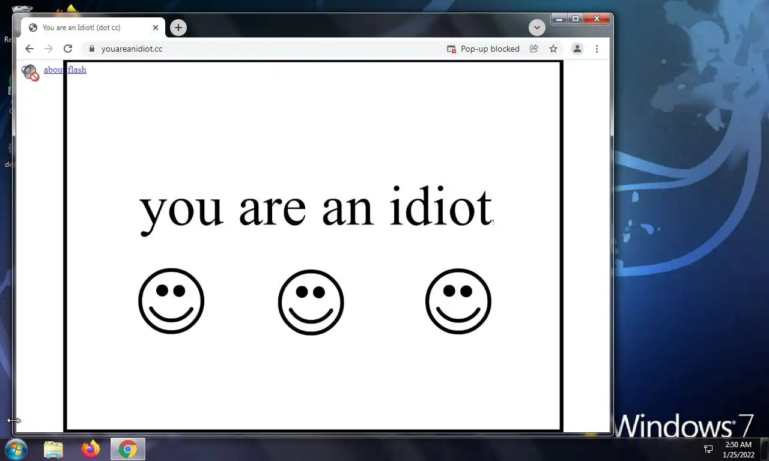Open the clock showing 2:50 AM
This screenshot has height=461, width=769.
tap(739, 450)
